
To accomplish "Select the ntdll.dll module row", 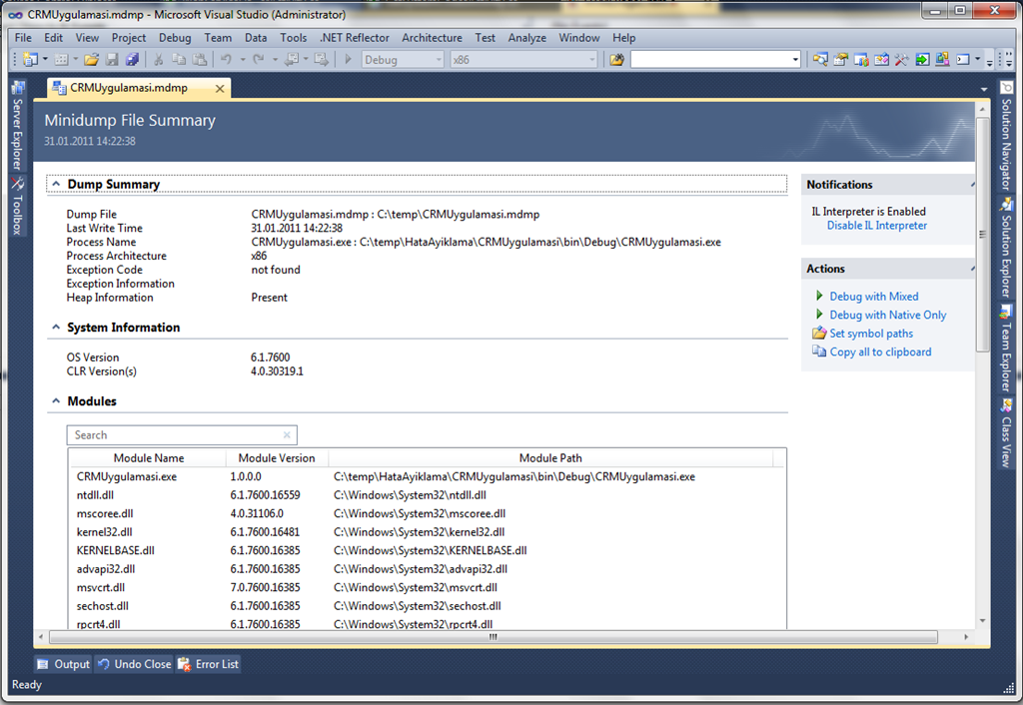I will [427, 495].
